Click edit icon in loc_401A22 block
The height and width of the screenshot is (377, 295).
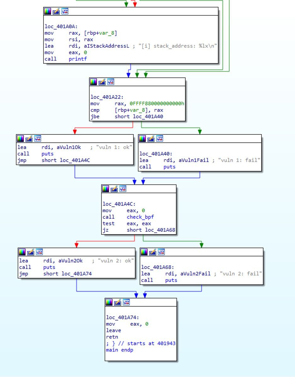click(102, 82)
